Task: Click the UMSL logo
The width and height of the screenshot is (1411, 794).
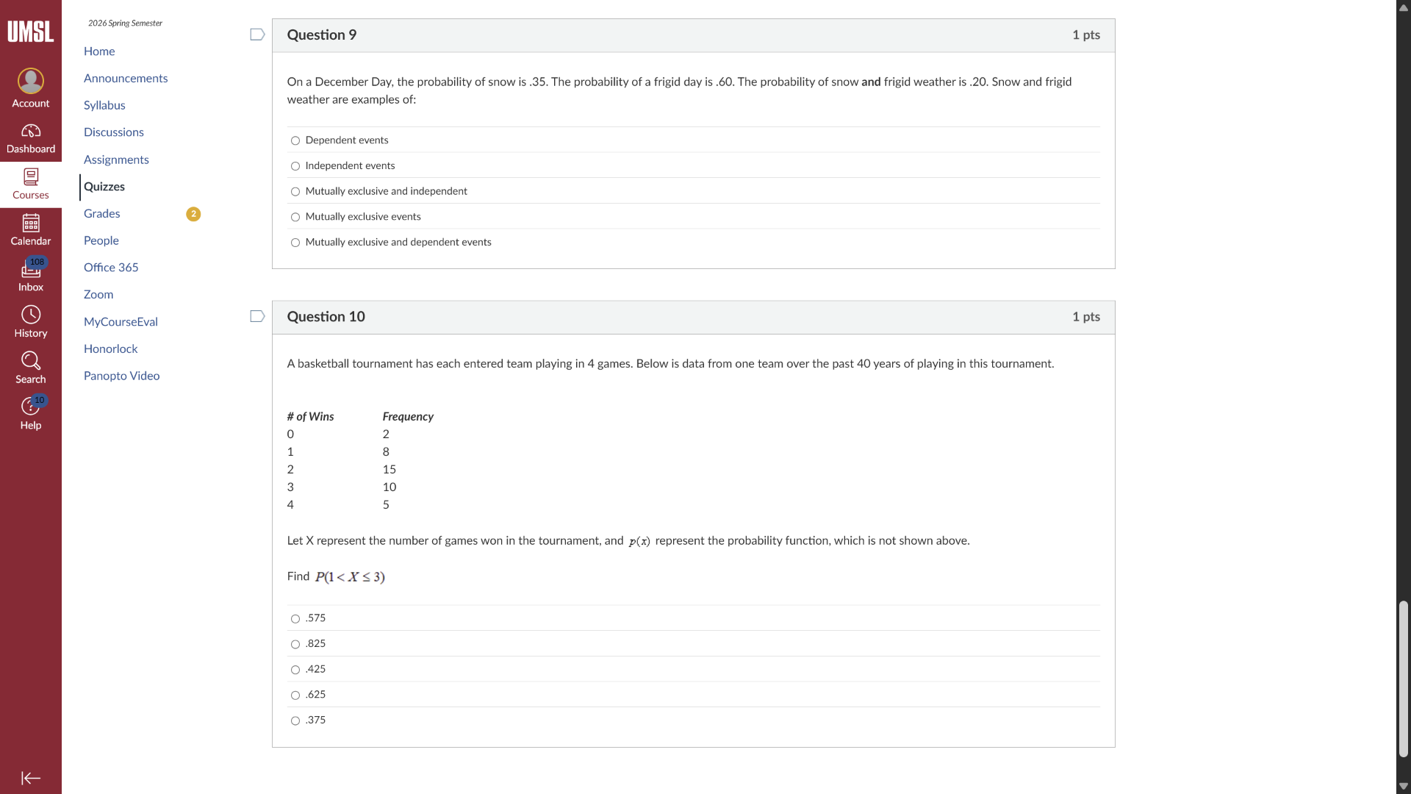Action: coord(31,32)
